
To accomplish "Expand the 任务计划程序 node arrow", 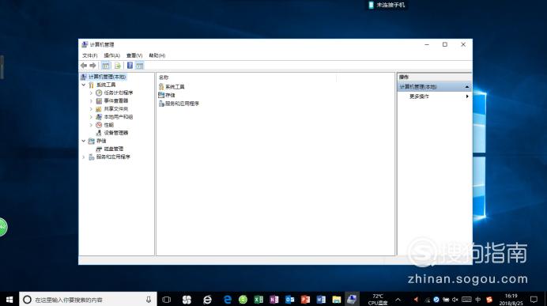I will pyautogui.click(x=91, y=93).
